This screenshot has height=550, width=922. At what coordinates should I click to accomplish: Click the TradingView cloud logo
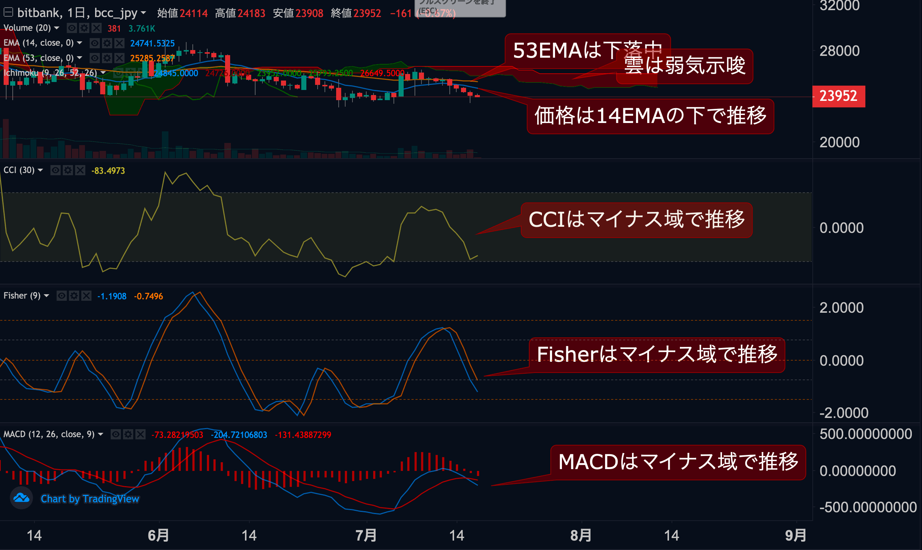tap(21, 498)
